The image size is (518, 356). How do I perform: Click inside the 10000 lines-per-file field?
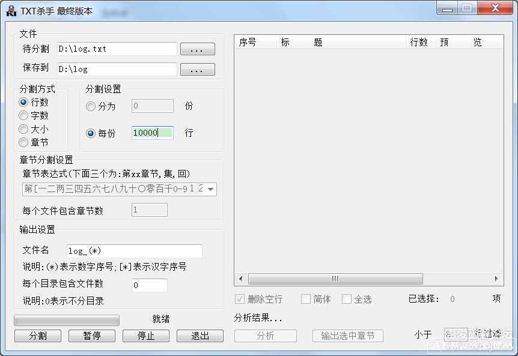(x=152, y=133)
